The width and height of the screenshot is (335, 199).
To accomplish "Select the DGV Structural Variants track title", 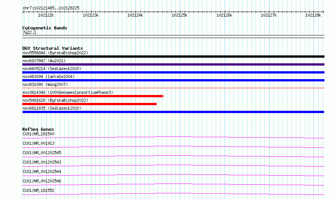I will pos(53,48).
